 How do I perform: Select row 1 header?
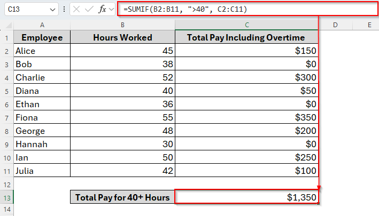click(7, 37)
